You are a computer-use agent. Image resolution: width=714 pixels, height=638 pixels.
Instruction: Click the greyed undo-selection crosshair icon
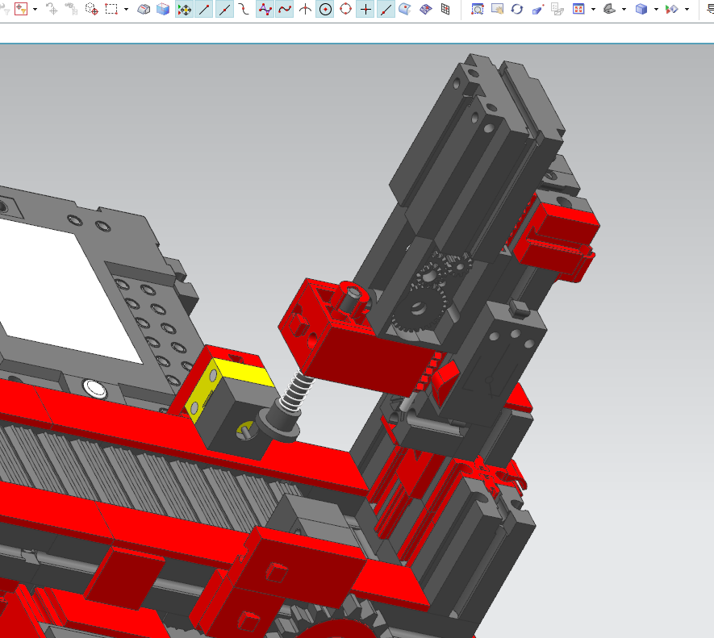coord(52,9)
